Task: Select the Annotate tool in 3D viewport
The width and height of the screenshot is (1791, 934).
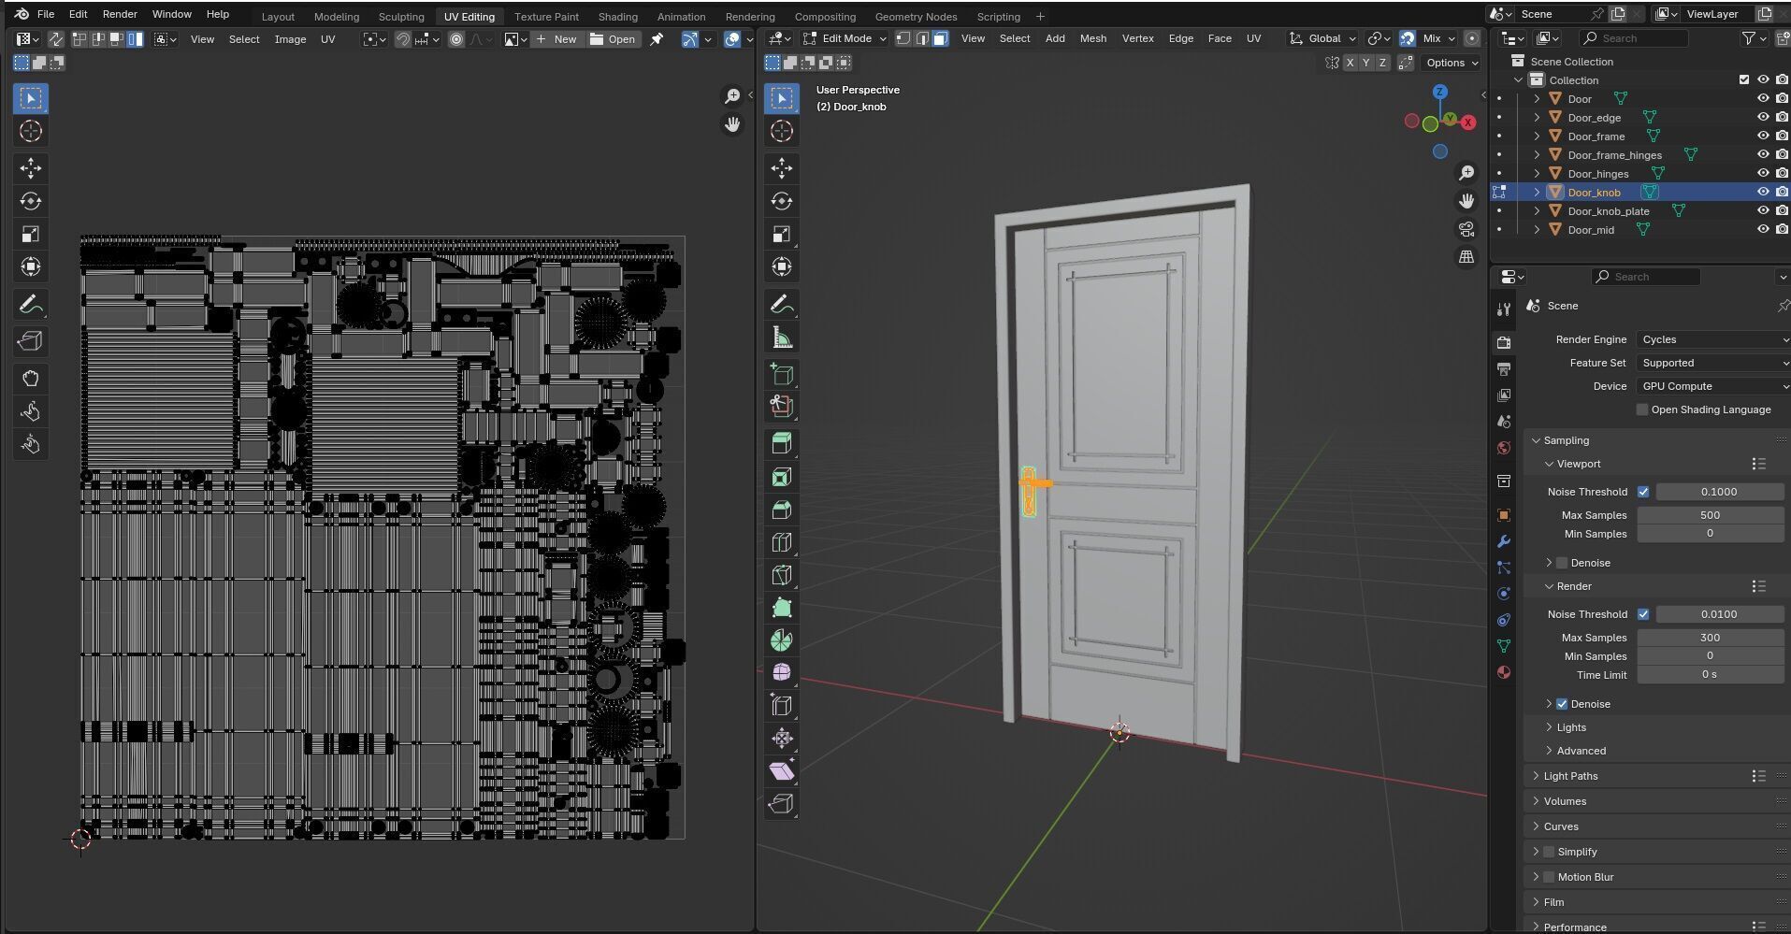Action: click(782, 305)
